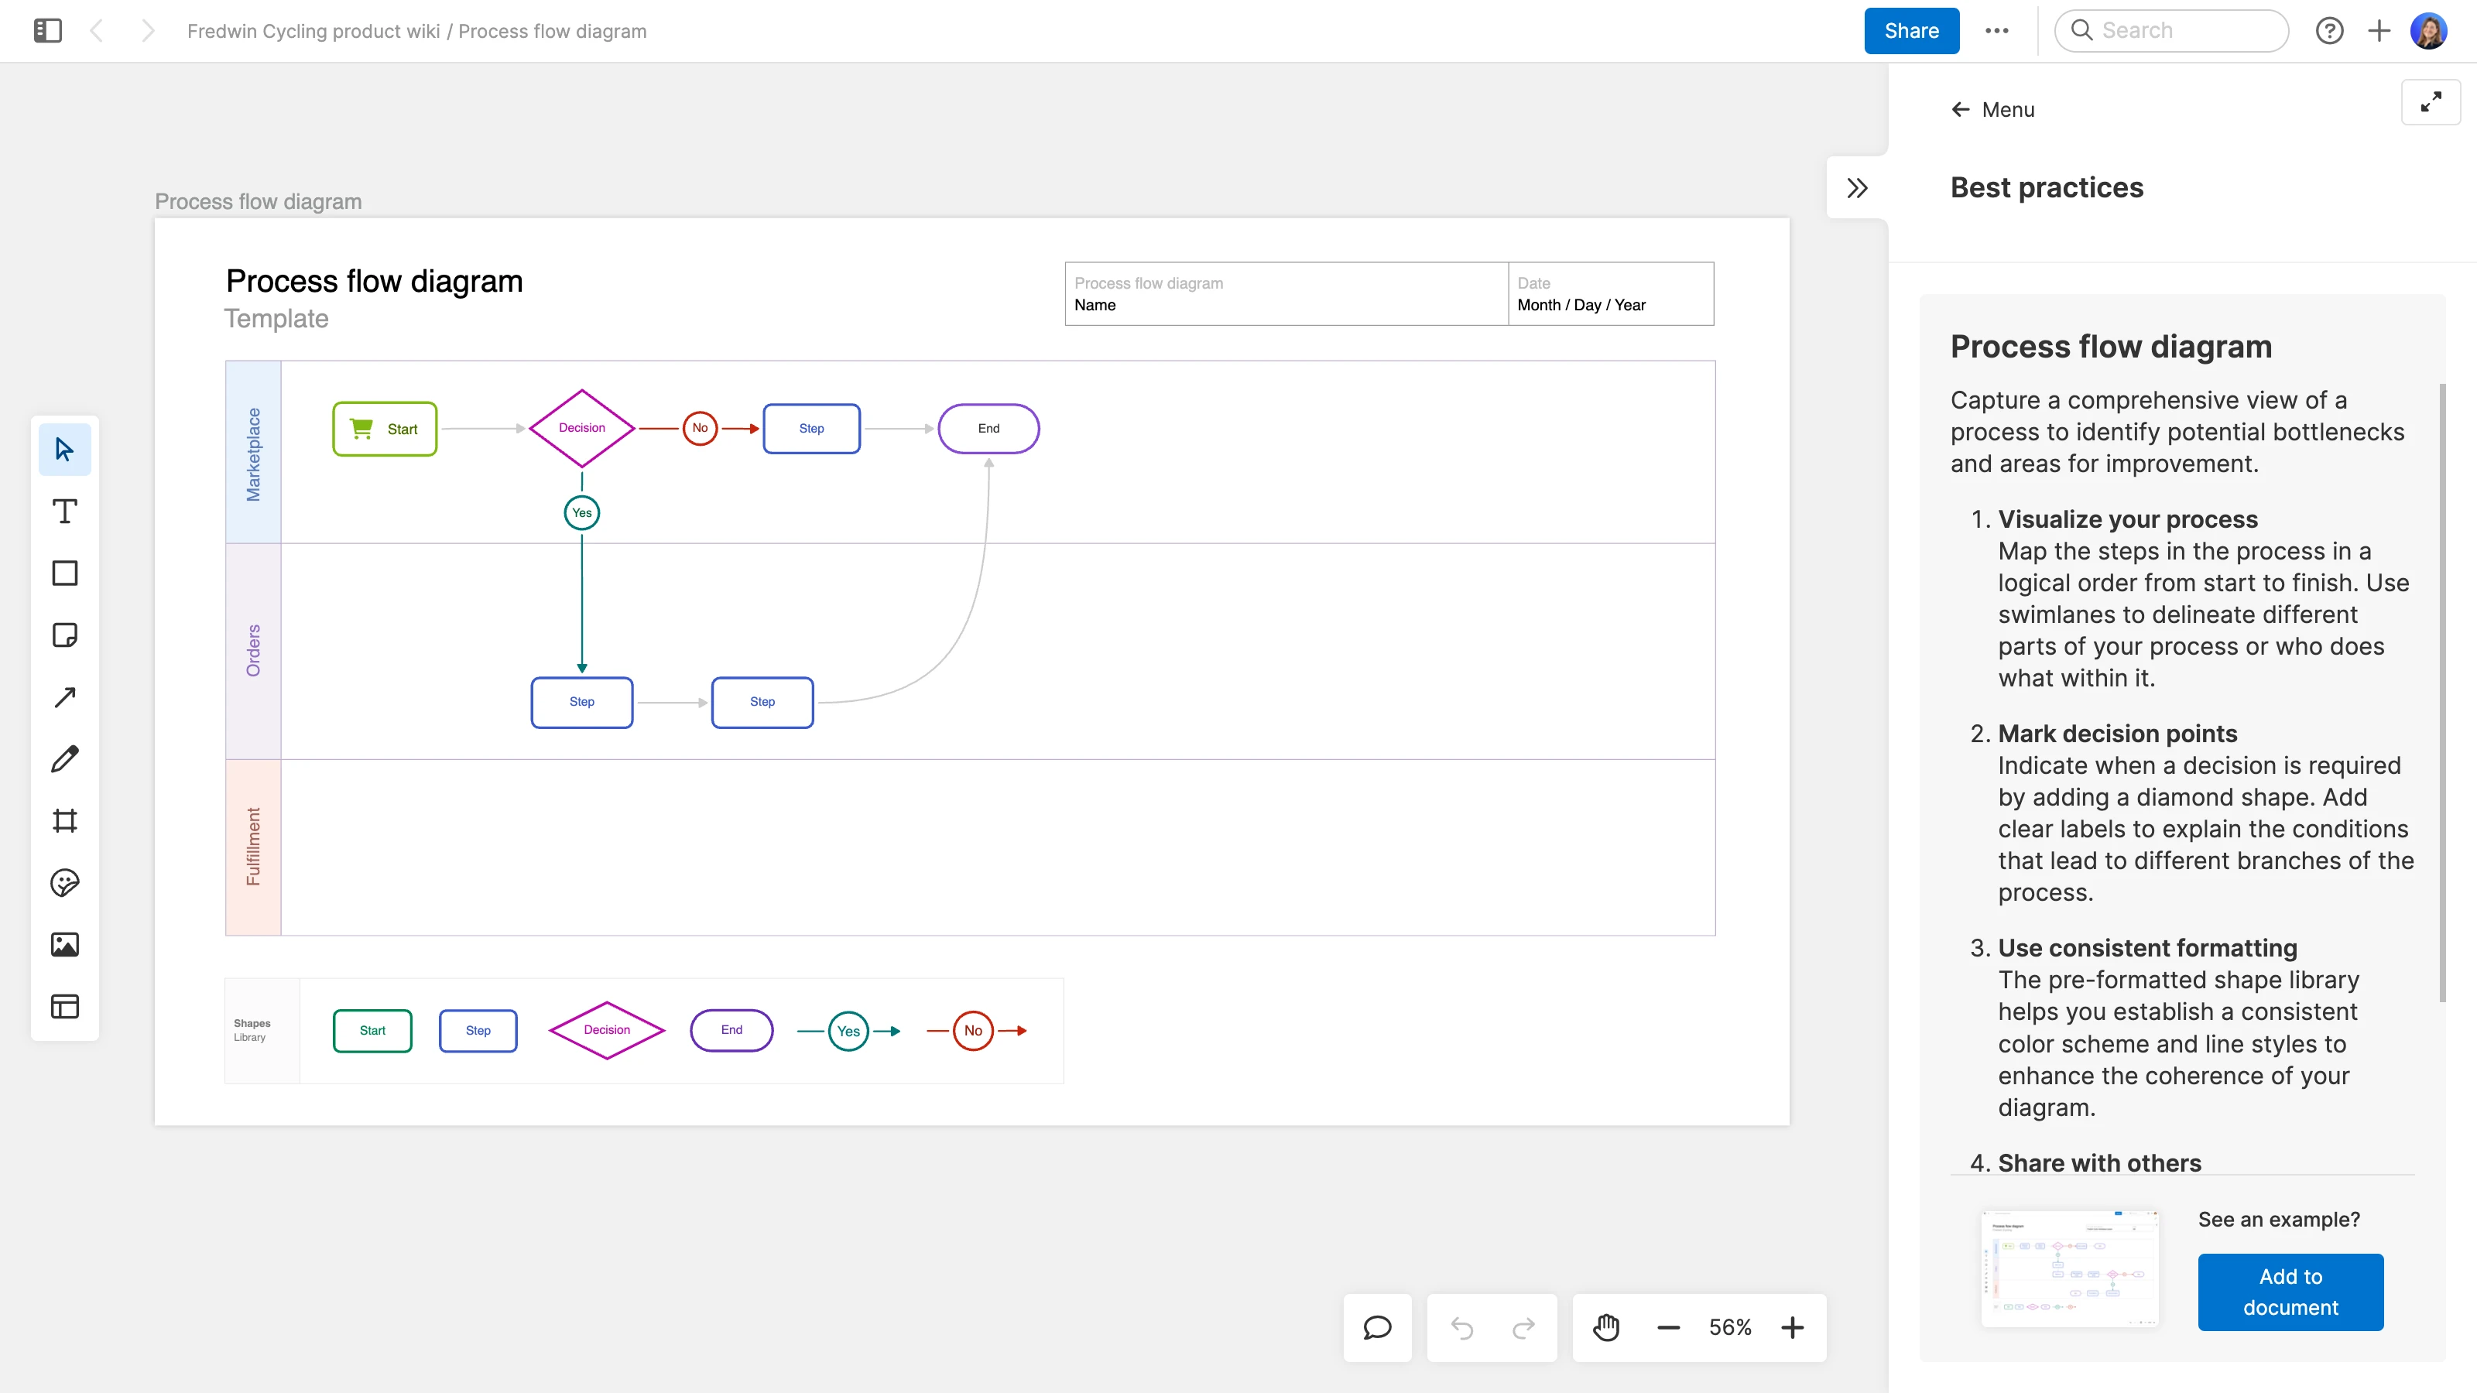Open the more options menu

[1998, 30]
